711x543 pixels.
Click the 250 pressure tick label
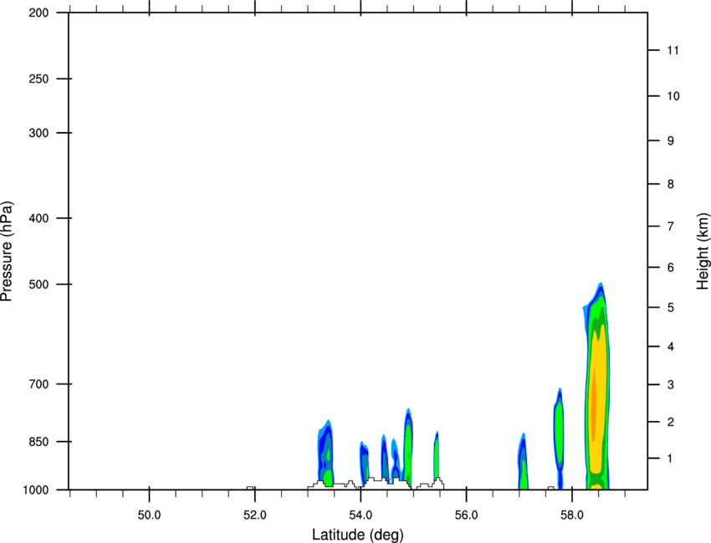pos(38,79)
